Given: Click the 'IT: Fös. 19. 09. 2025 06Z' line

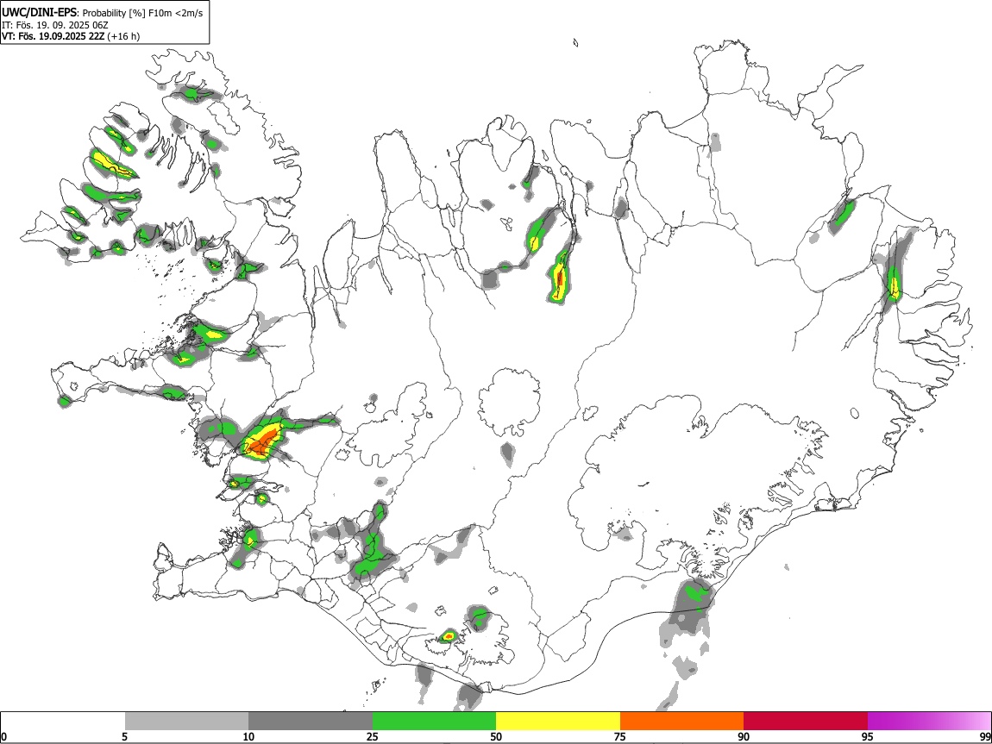Looking at the screenshot, I should coord(55,25).
